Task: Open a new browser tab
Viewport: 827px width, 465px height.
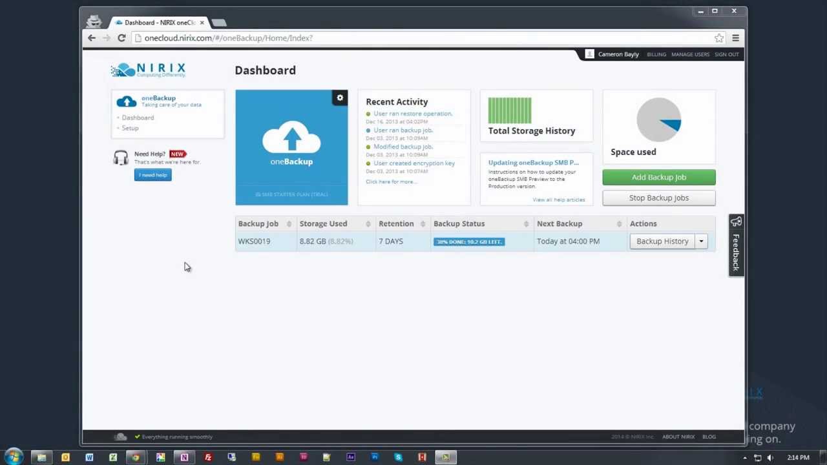Action: pyautogui.click(x=218, y=23)
